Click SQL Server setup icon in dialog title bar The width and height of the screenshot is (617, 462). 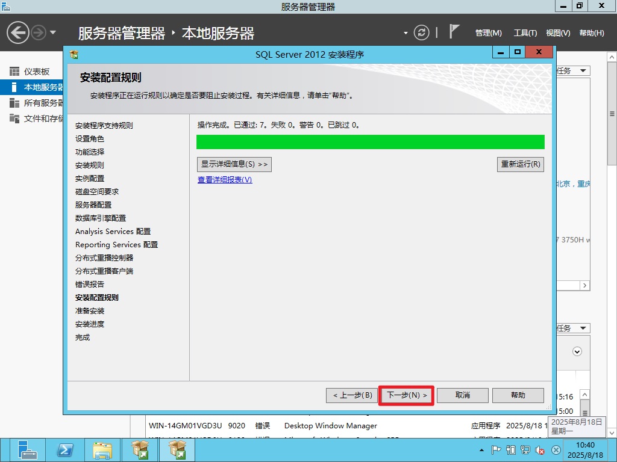tap(74, 54)
